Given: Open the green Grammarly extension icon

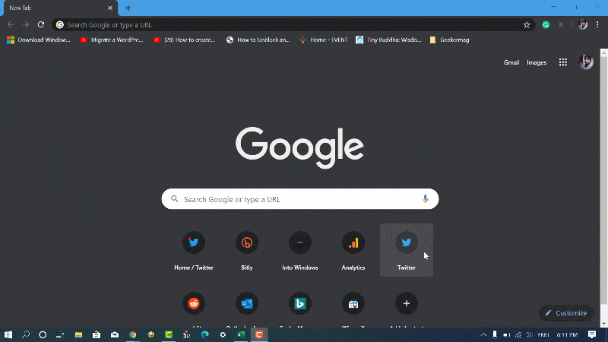Looking at the screenshot, I should tap(546, 25).
